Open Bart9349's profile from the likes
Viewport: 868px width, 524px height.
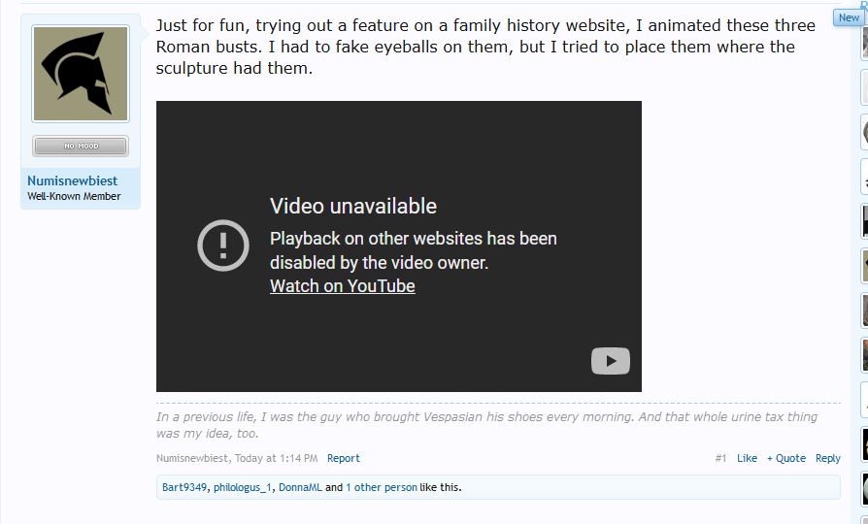[x=184, y=487]
